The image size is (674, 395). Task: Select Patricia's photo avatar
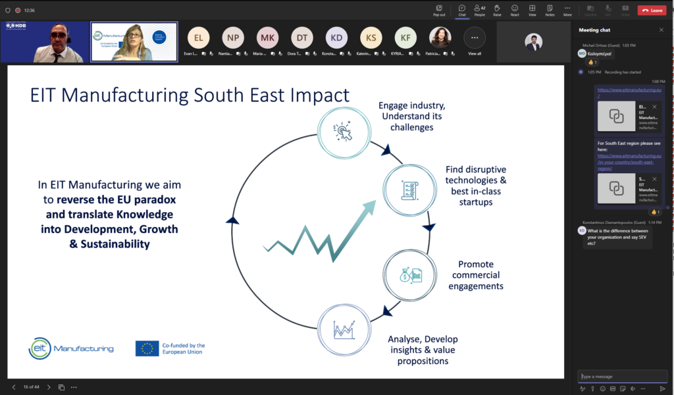click(440, 38)
